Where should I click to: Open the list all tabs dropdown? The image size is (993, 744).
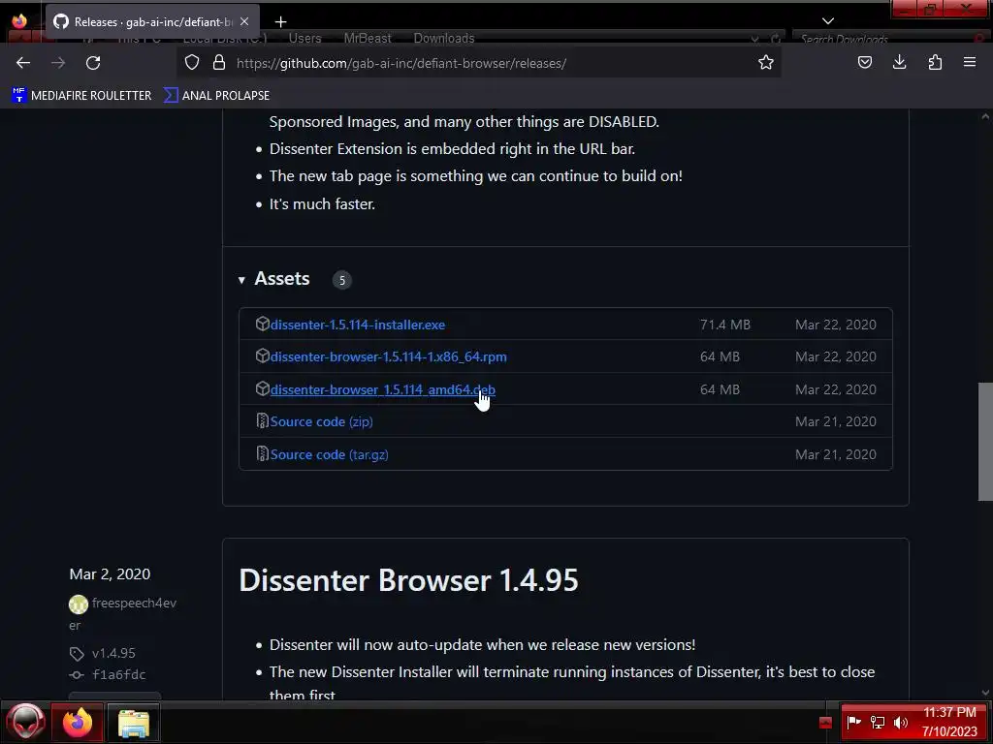coord(828,21)
